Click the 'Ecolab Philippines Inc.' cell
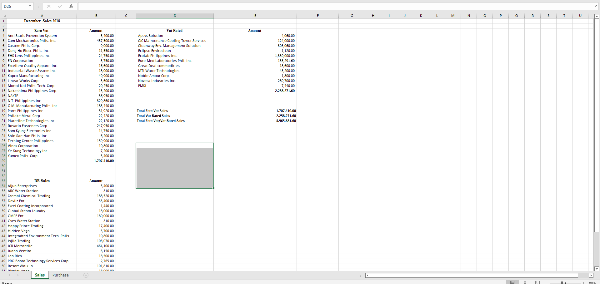600x284 pixels. click(175, 56)
